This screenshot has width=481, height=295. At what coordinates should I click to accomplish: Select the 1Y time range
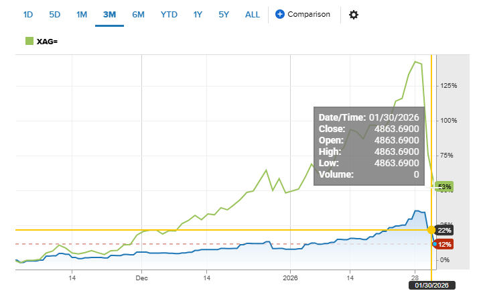click(198, 14)
